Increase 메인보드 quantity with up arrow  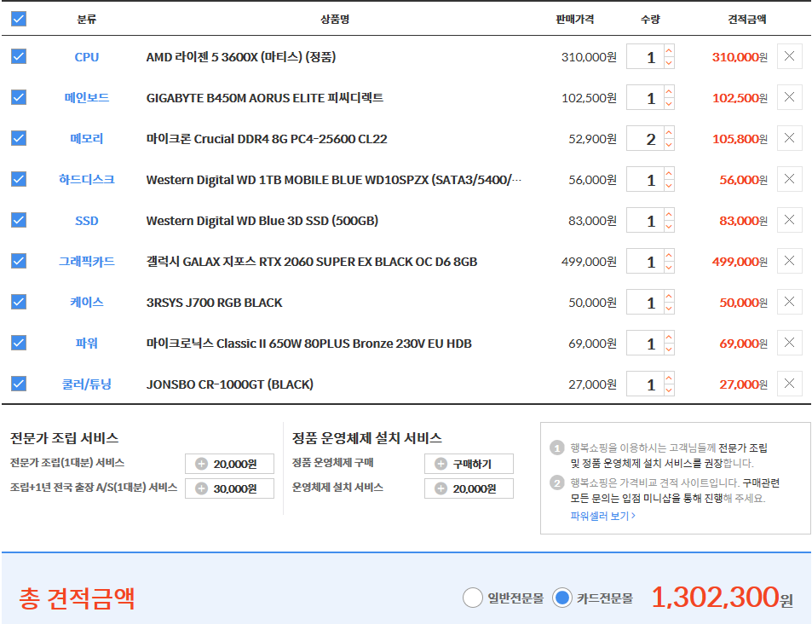pyautogui.click(x=669, y=91)
